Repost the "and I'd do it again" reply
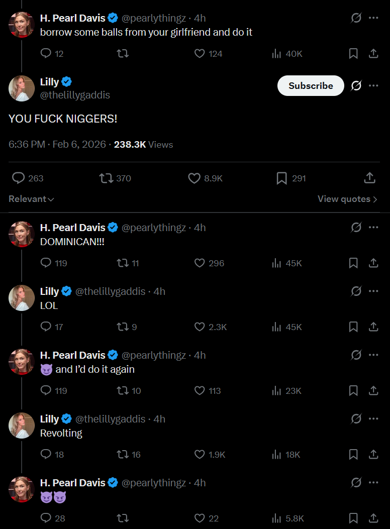Viewport: 390px width, 529px height. pyautogui.click(x=123, y=390)
